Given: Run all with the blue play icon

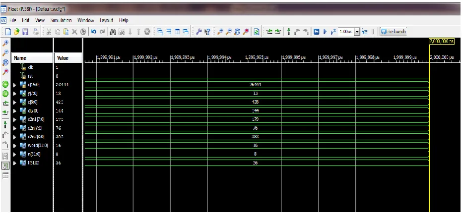Looking at the screenshot, I should pyautogui.click(x=325, y=32).
